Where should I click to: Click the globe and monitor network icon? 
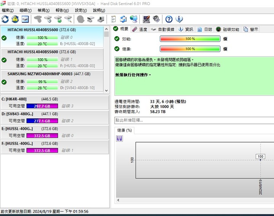(134, 19)
